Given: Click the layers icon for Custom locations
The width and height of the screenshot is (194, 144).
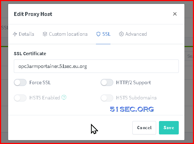Looking at the screenshot, I should pyautogui.click(x=45, y=34).
